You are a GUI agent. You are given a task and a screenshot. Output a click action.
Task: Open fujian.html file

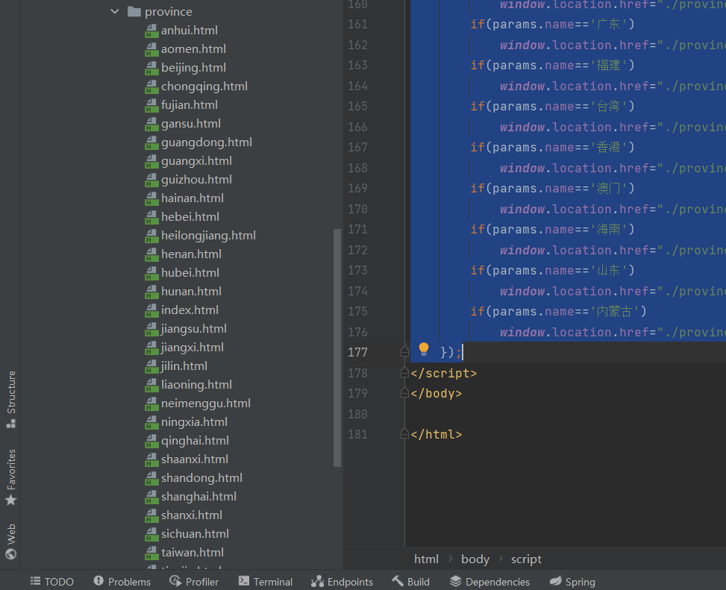[x=190, y=105]
